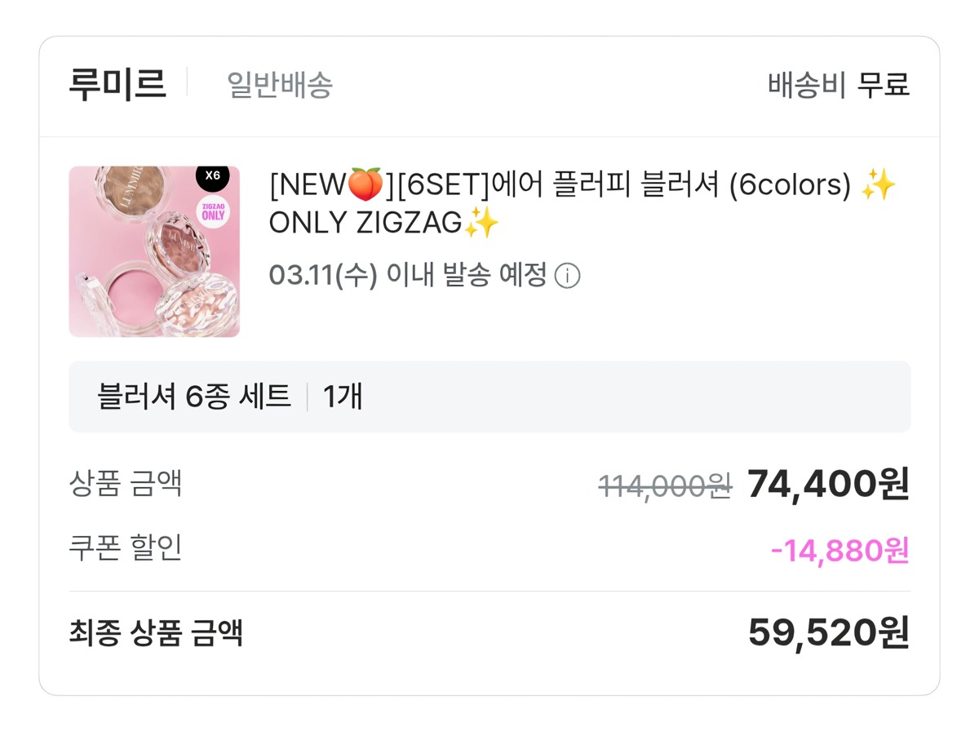Click the 59,520원 final price
Image resolution: width=979 pixels, height=732 pixels.
[828, 633]
